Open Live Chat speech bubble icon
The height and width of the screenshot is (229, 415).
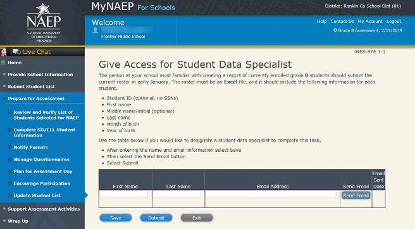(x=16, y=52)
